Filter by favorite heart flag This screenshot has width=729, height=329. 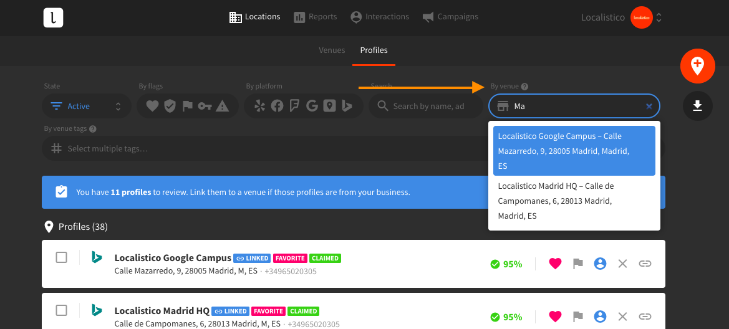click(153, 107)
